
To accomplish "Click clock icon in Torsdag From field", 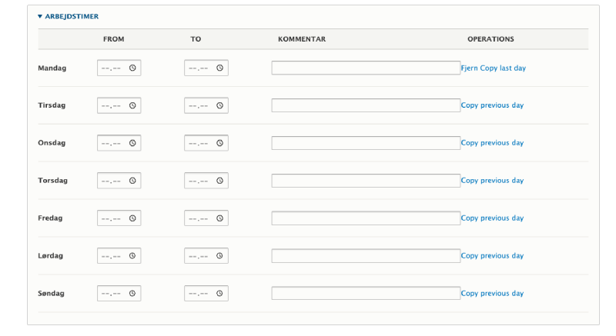I will [x=132, y=181].
